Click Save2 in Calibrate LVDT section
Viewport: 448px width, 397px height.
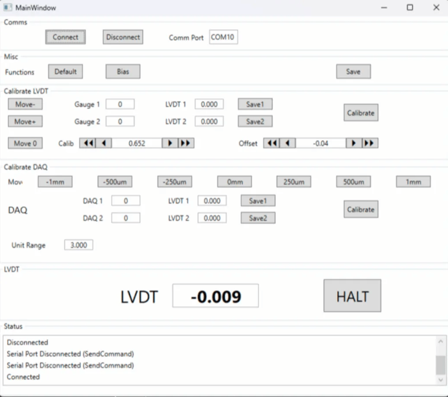click(255, 121)
